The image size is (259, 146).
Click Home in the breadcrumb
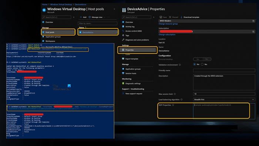coord(45,4)
